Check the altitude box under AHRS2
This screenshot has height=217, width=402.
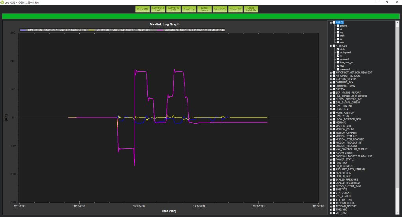338,25
